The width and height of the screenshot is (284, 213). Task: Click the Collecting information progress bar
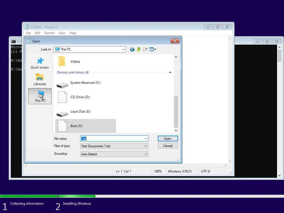click(x=29, y=196)
